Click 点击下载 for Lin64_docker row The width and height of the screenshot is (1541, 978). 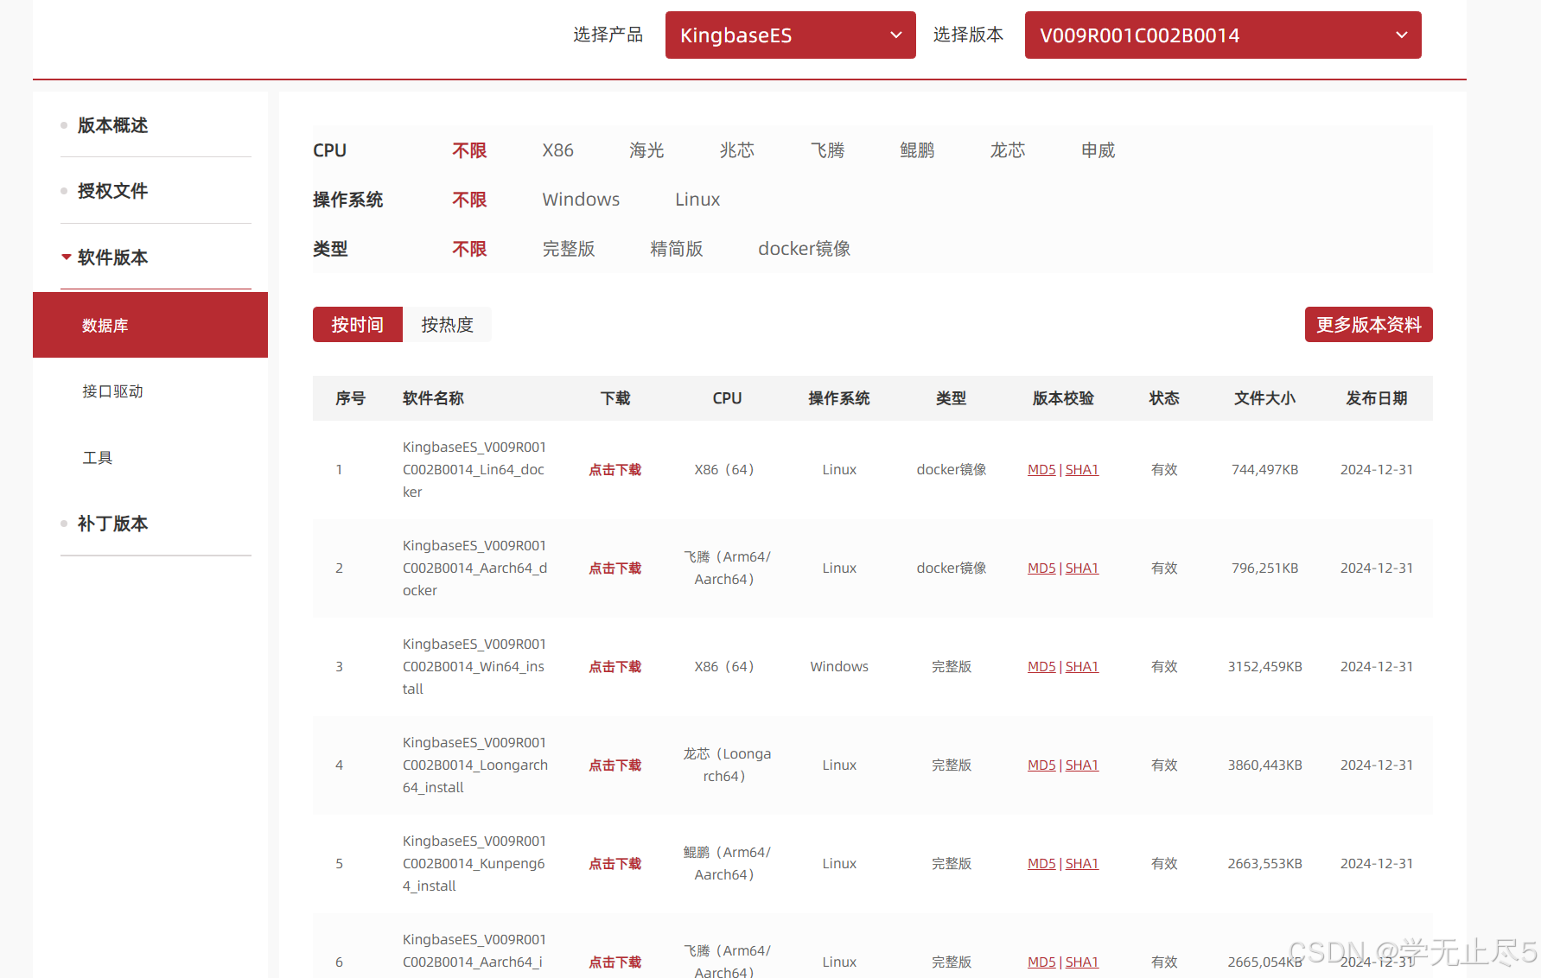pos(615,470)
